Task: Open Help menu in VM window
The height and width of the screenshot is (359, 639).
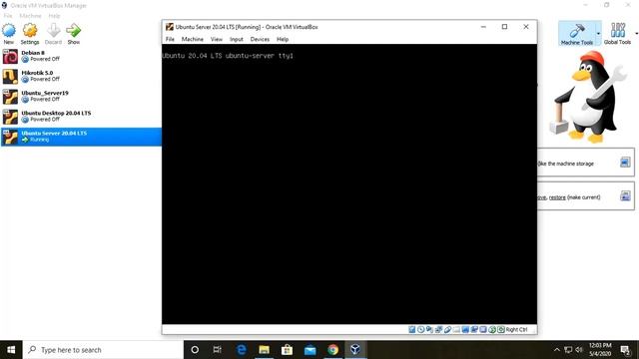Action: [283, 40]
